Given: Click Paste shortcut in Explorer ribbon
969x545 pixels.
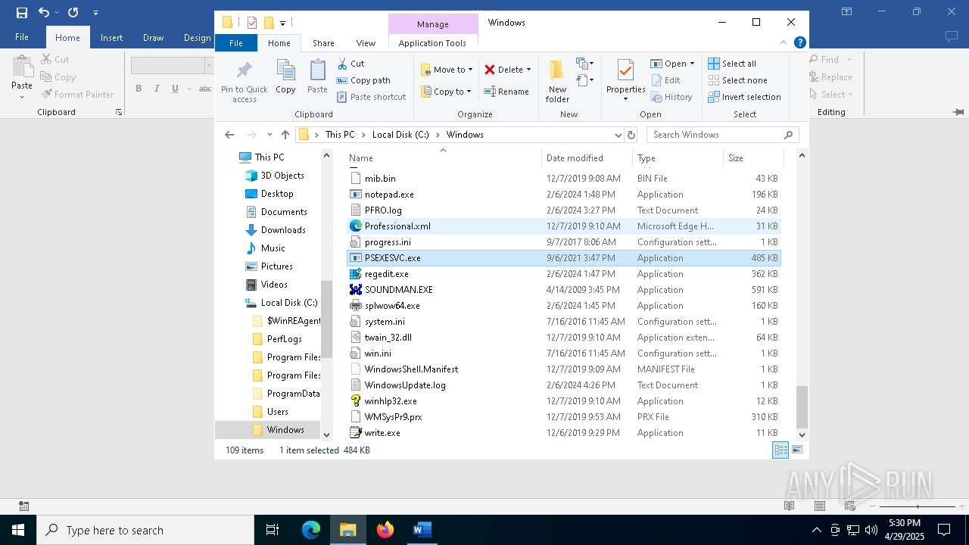Looking at the screenshot, I should coord(371,97).
